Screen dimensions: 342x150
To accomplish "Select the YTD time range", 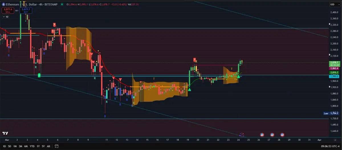I will tap(32, 146).
